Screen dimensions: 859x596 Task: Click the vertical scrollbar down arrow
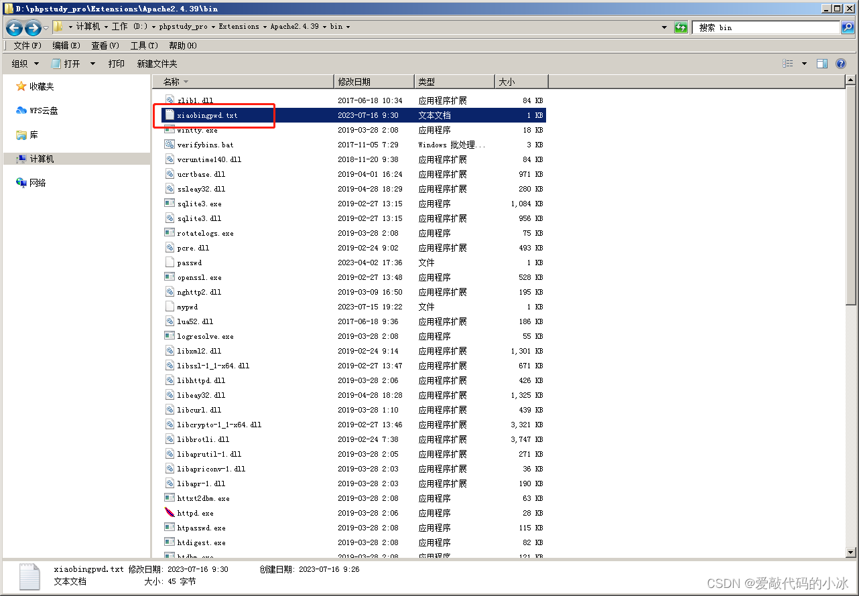coord(851,552)
